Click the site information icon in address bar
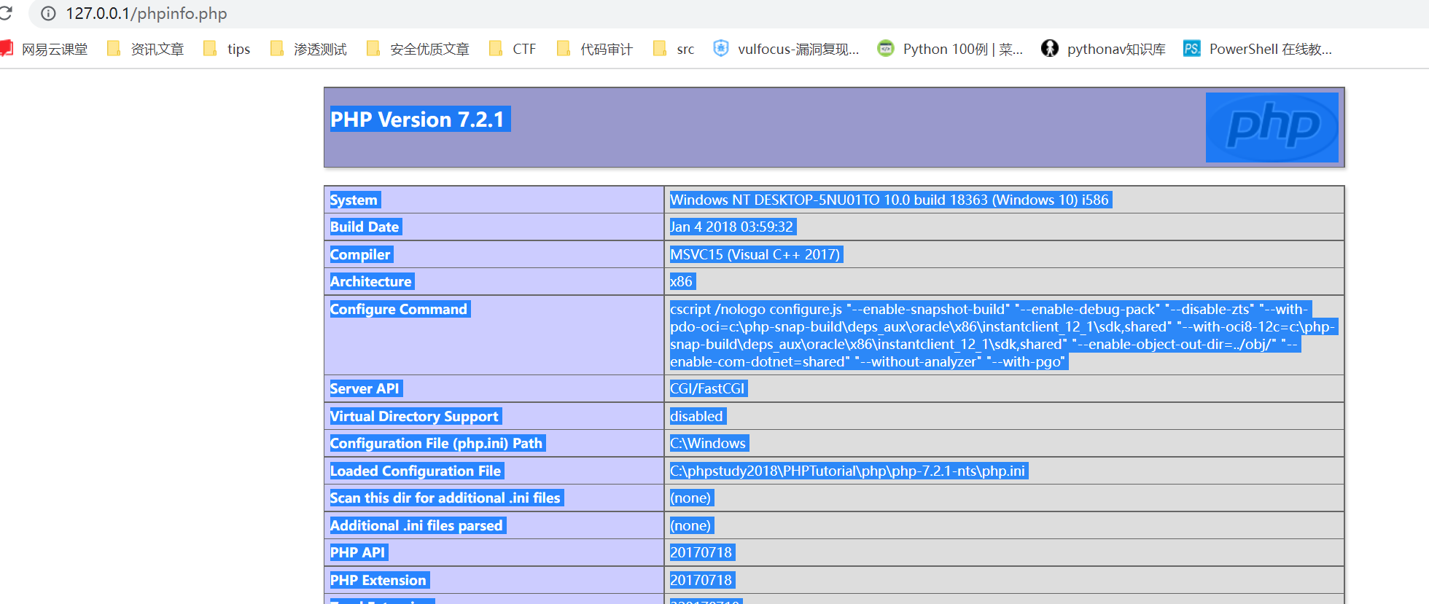Screen dimensions: 1429x604 48,13
